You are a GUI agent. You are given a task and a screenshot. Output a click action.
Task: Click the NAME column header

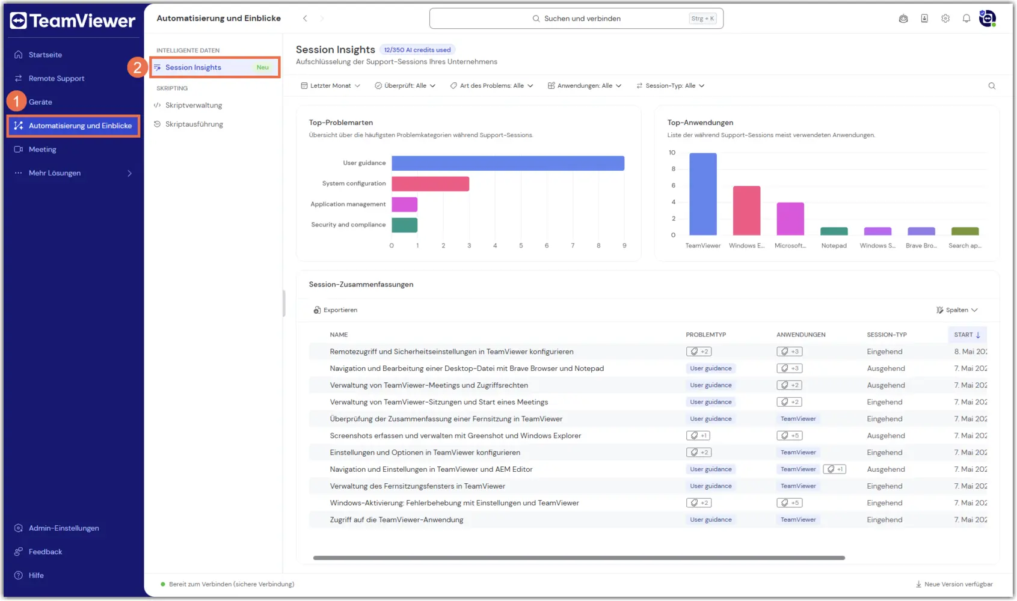[339, 335]
